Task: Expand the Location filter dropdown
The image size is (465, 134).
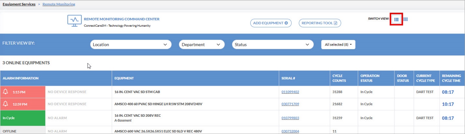Action: [131, 45]
